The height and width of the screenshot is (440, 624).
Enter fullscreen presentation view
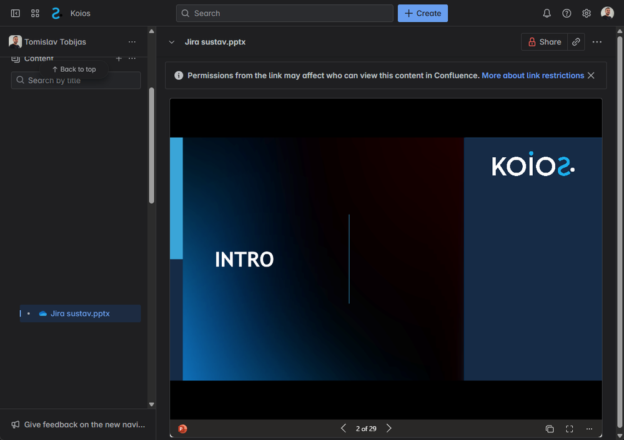pos(570,429)
